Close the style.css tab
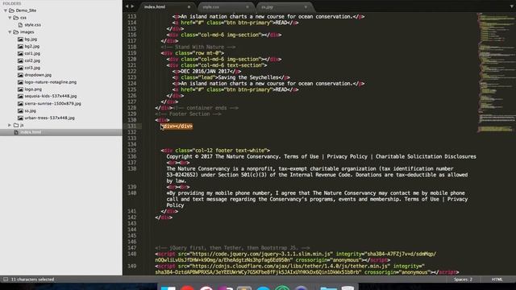The height and width of the screenshot is (290, 516). coord(248,7)
